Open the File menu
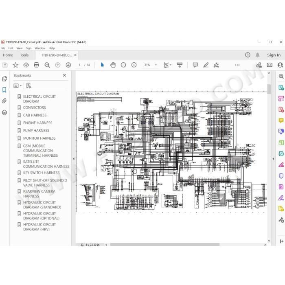The width and height of the screenshot is (285, 285). pyautogui.click(x=3, y=48)
